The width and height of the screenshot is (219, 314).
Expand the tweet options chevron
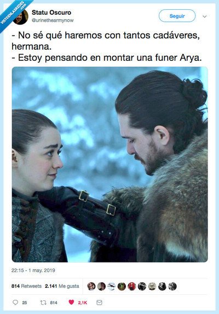[x=205, y=16]
